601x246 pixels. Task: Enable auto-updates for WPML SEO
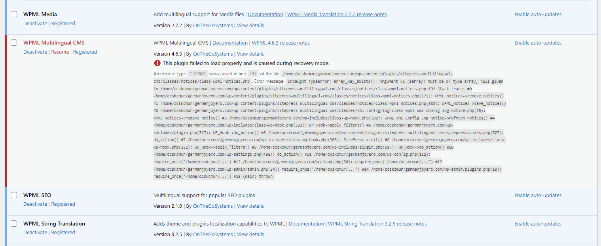point(538,196)
